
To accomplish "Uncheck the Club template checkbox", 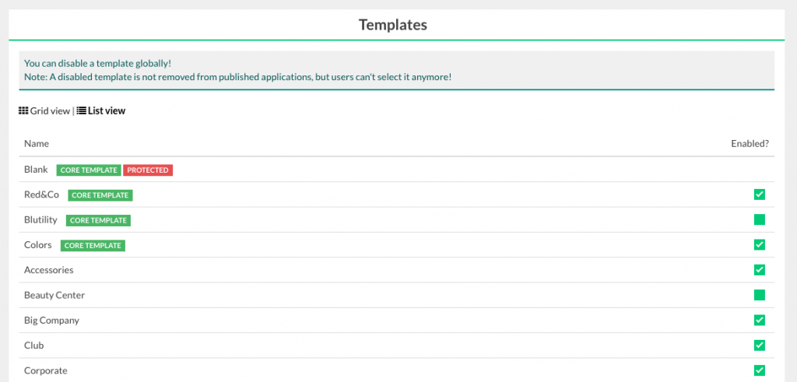I will [760, 345].
